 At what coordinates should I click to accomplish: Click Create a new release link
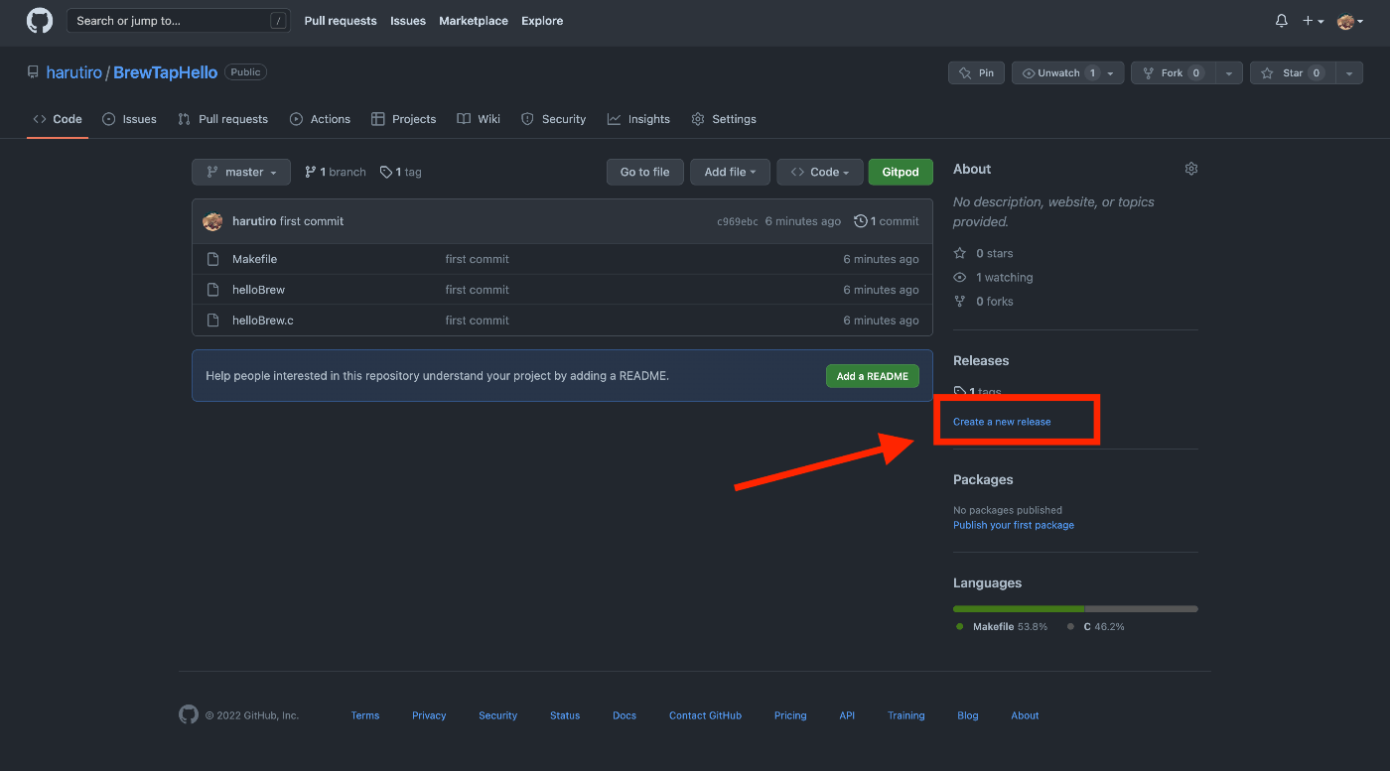[x=1002, y=422]
